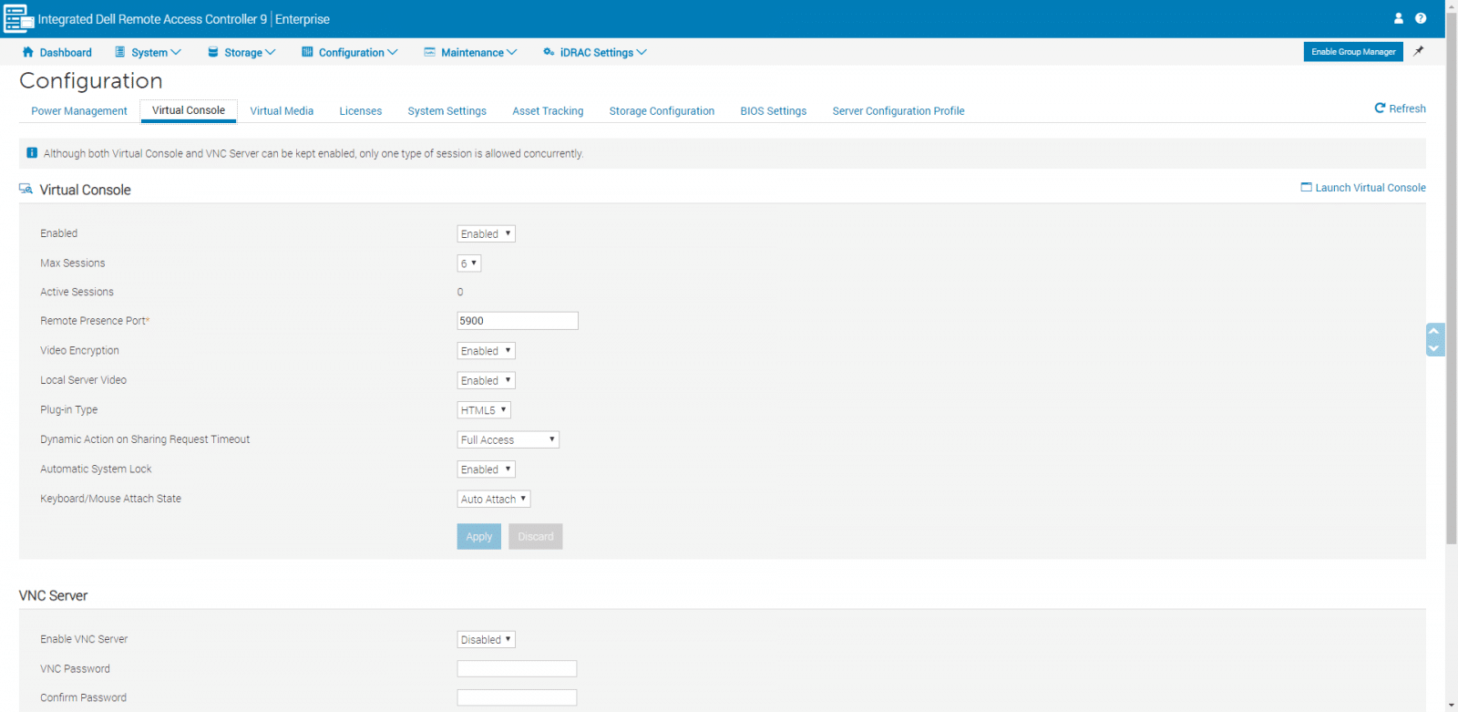Click the Configuration menu icon
The image size is (1458, 712).
(x=307, y=52)
